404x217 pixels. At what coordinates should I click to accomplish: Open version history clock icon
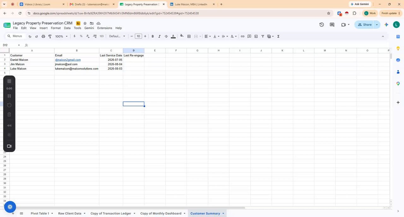pyautogui.click(x=322, y=25)
